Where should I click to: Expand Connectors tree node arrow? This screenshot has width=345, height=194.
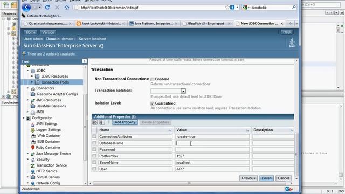point(27,88)
